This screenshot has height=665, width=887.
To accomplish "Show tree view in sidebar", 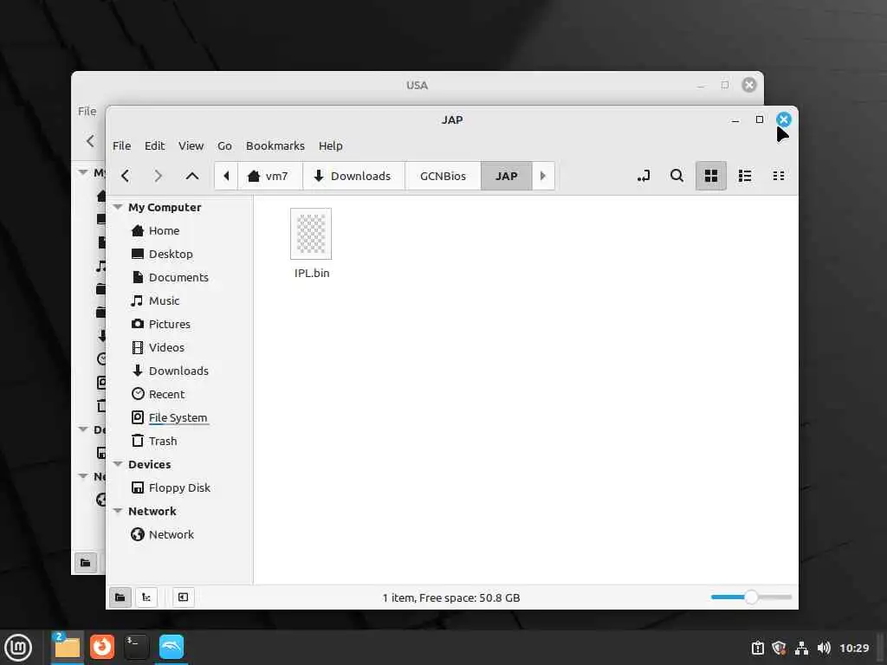I will tap(146, 597).
